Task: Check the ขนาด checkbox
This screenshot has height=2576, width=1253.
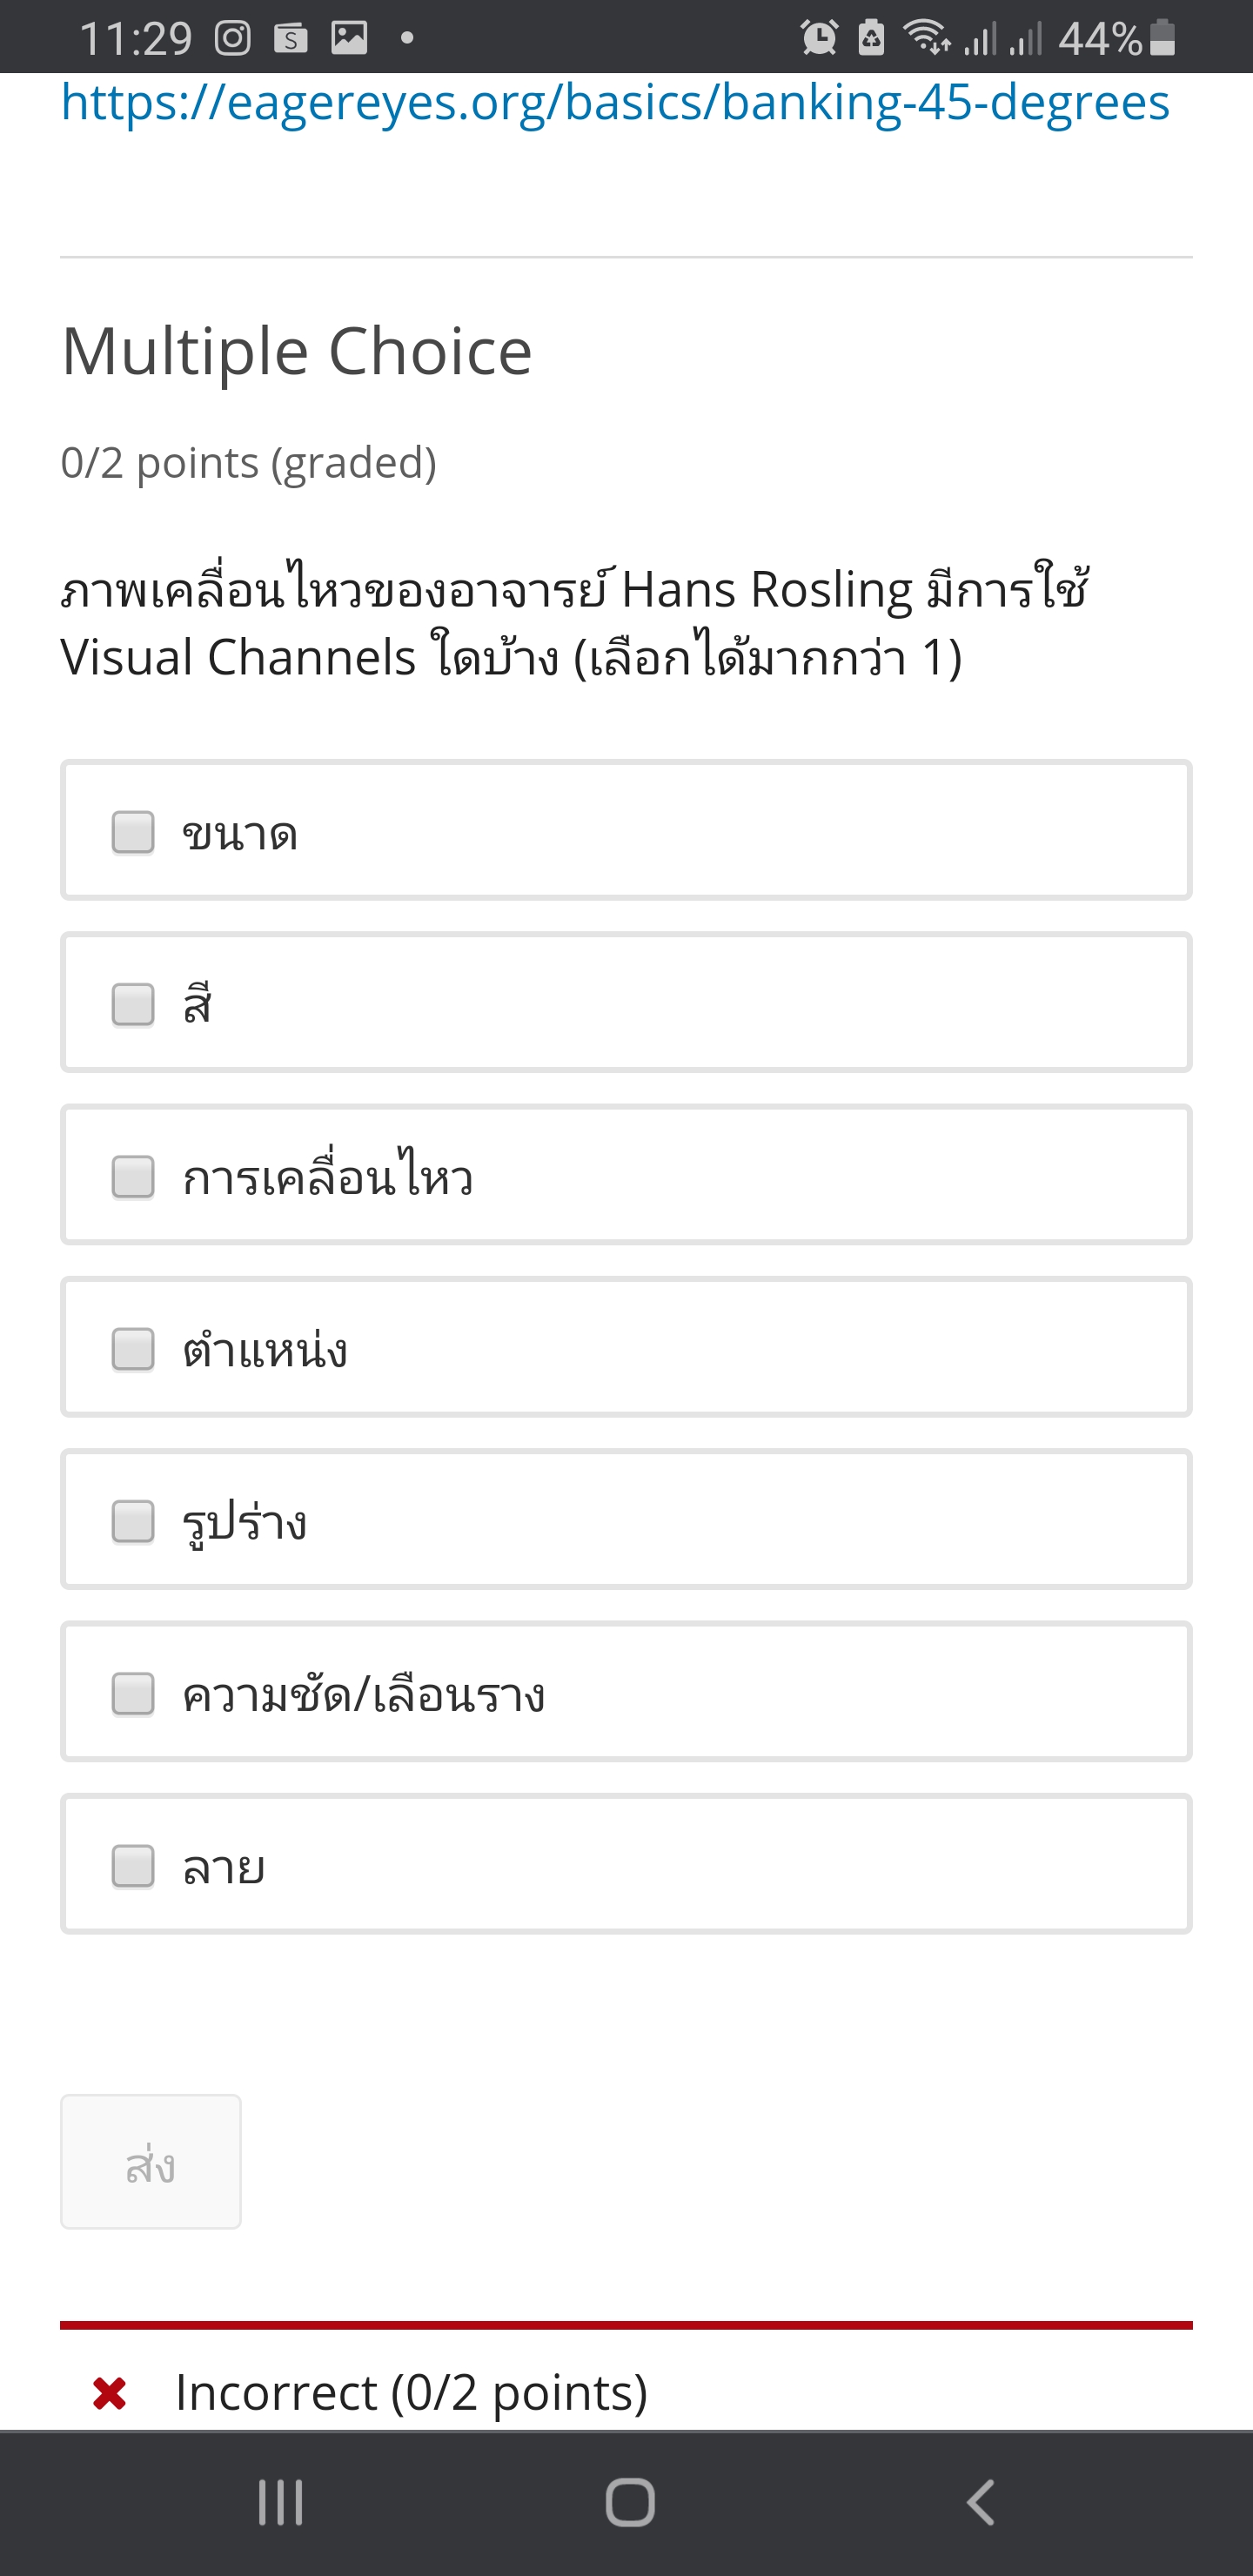Action: pos(133,832)
